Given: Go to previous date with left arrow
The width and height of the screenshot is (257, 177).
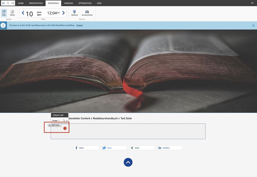Looking at the screenshot, I should point(23,13).
